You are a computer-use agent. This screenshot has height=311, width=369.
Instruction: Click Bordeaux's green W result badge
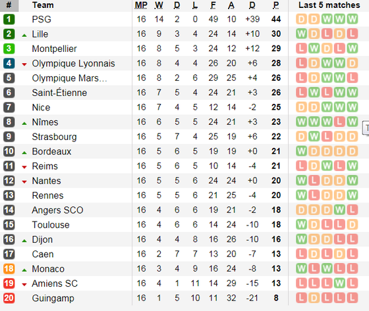click(301, 151)
